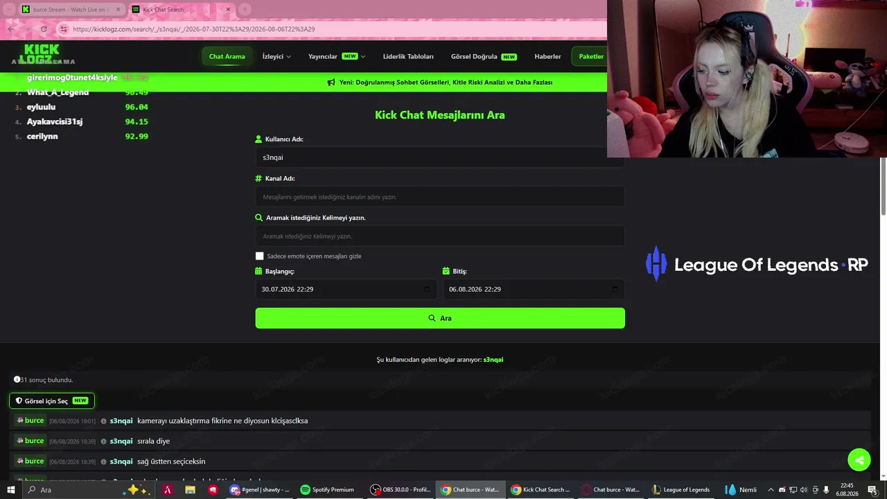
Task: Open Discord '#genel | shawty' taskbar item
Action: (x=260, y=490)
